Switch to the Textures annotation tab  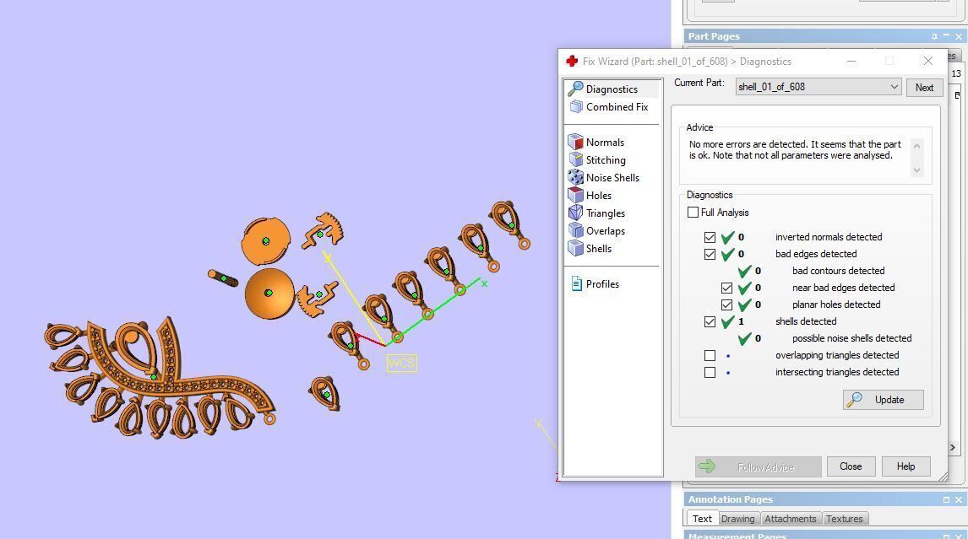point(844,519)
